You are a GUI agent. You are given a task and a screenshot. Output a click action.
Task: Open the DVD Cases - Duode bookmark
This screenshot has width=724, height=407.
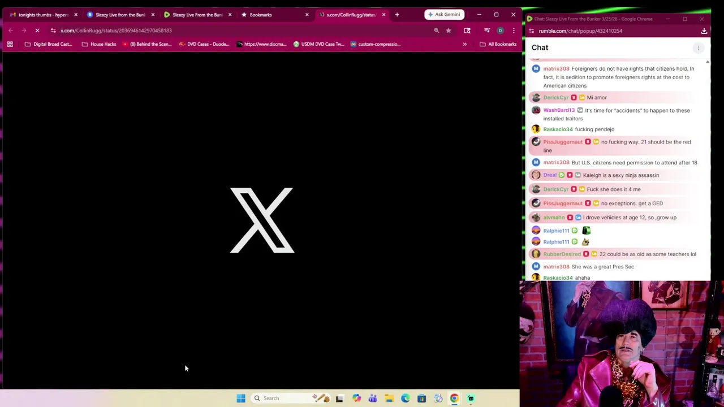(204, 44)
